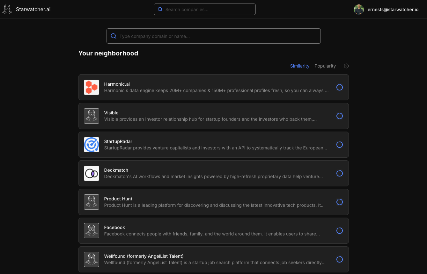Open the Facebook company name
427x274 pixels.
click(114, 227)
